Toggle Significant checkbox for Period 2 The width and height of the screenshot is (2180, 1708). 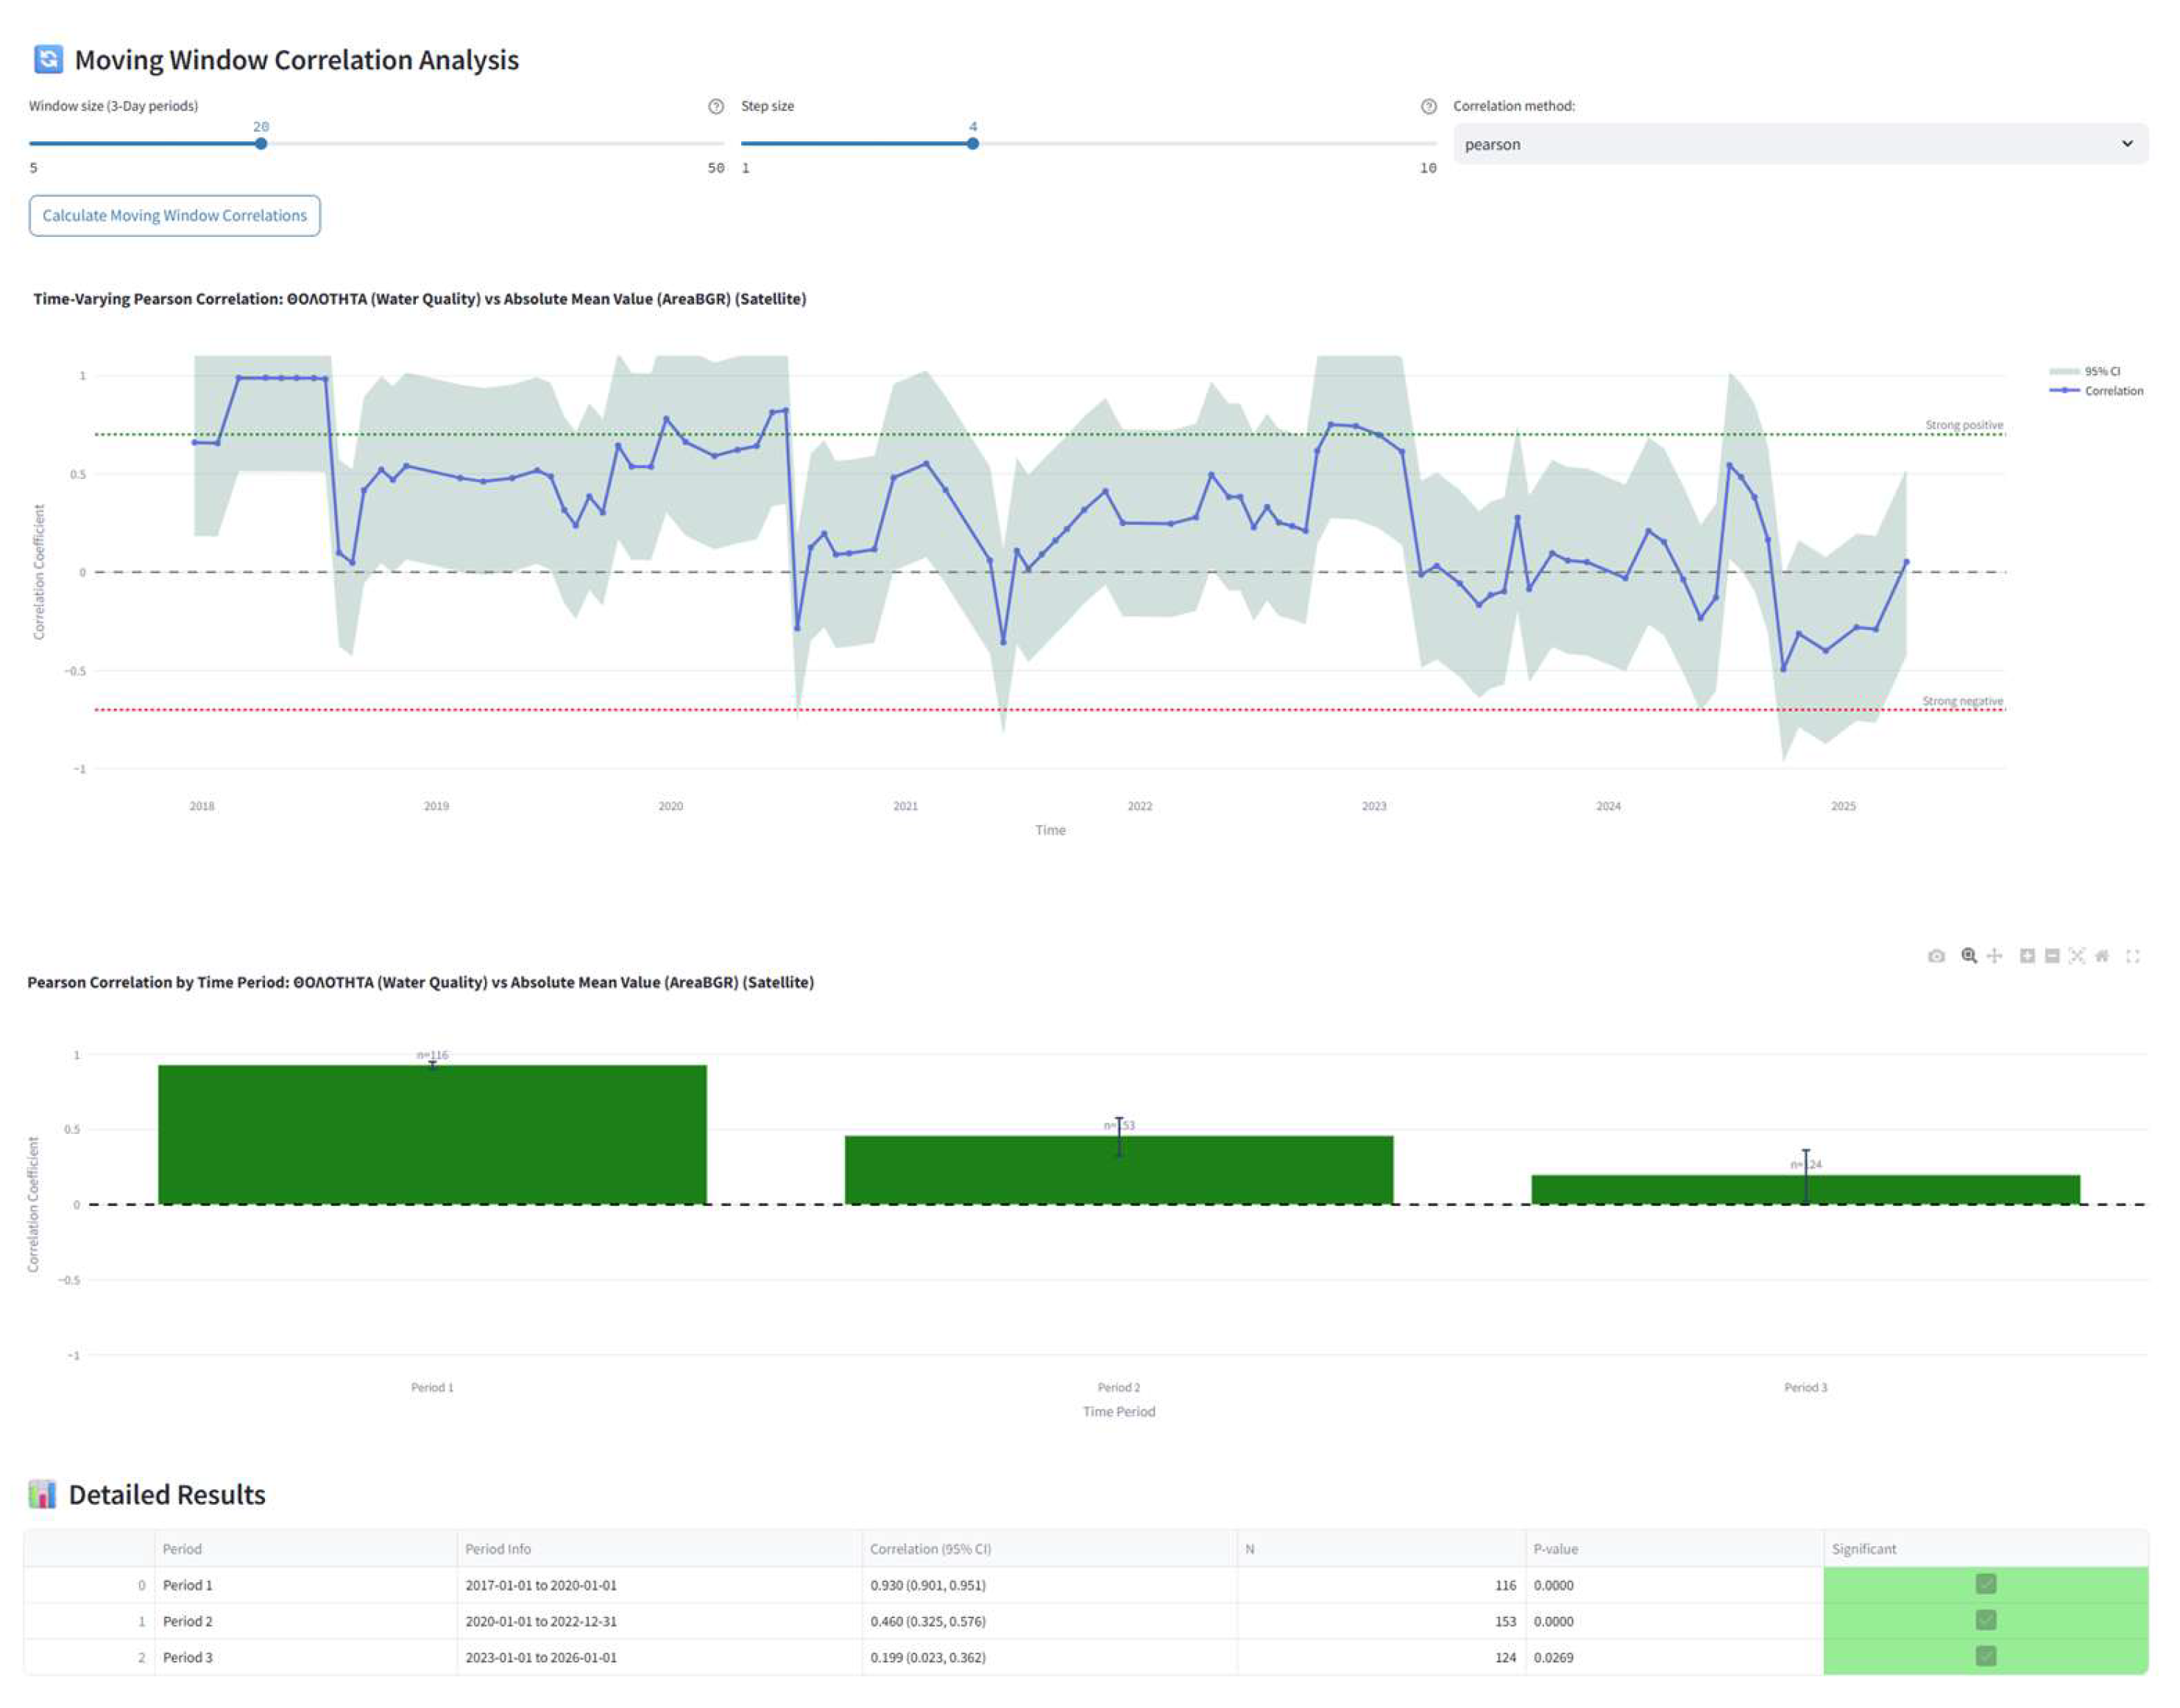[x=1986, y=1621]
